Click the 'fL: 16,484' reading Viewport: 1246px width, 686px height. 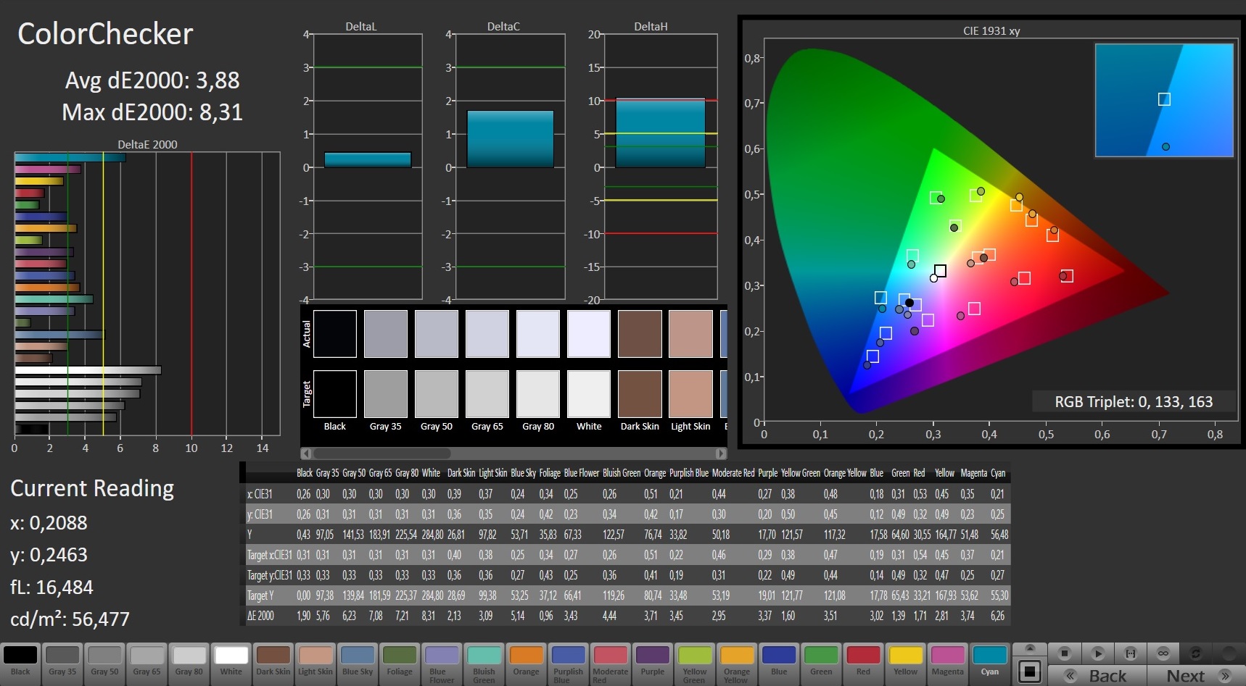(x=51, y=587)
